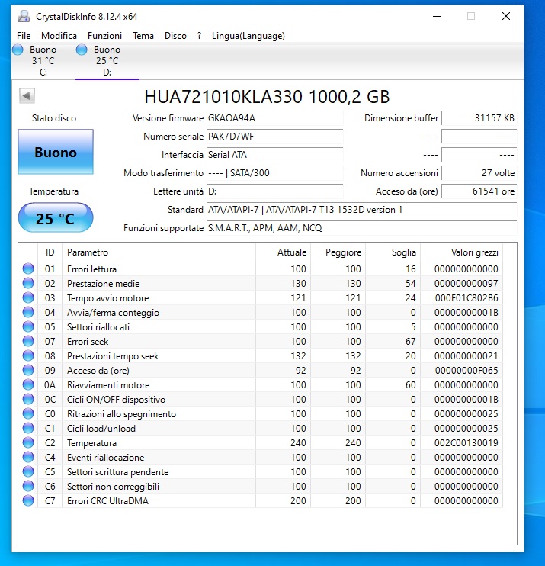Click the transfer mode field SATA/300

click(x=275, y=173)
